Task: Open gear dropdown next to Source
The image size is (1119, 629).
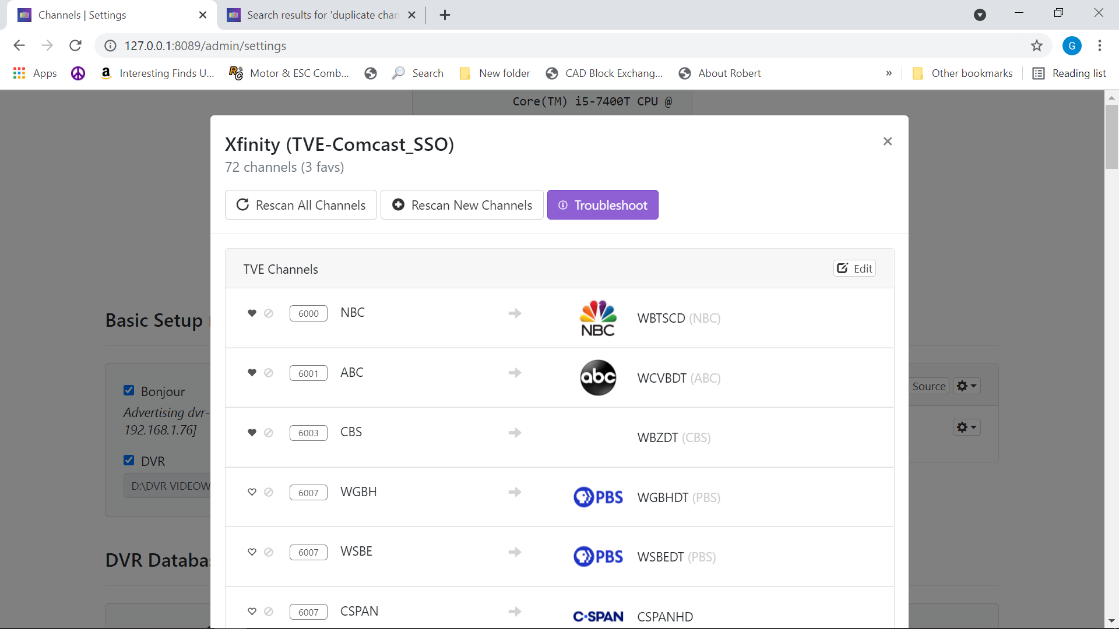Action: [966, 386]
